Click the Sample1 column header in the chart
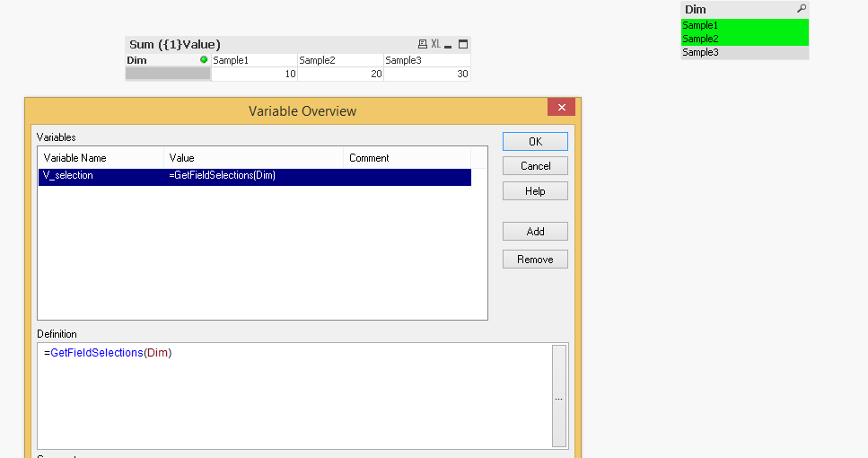This screenshot has width=868, height=458. point(255,60)
